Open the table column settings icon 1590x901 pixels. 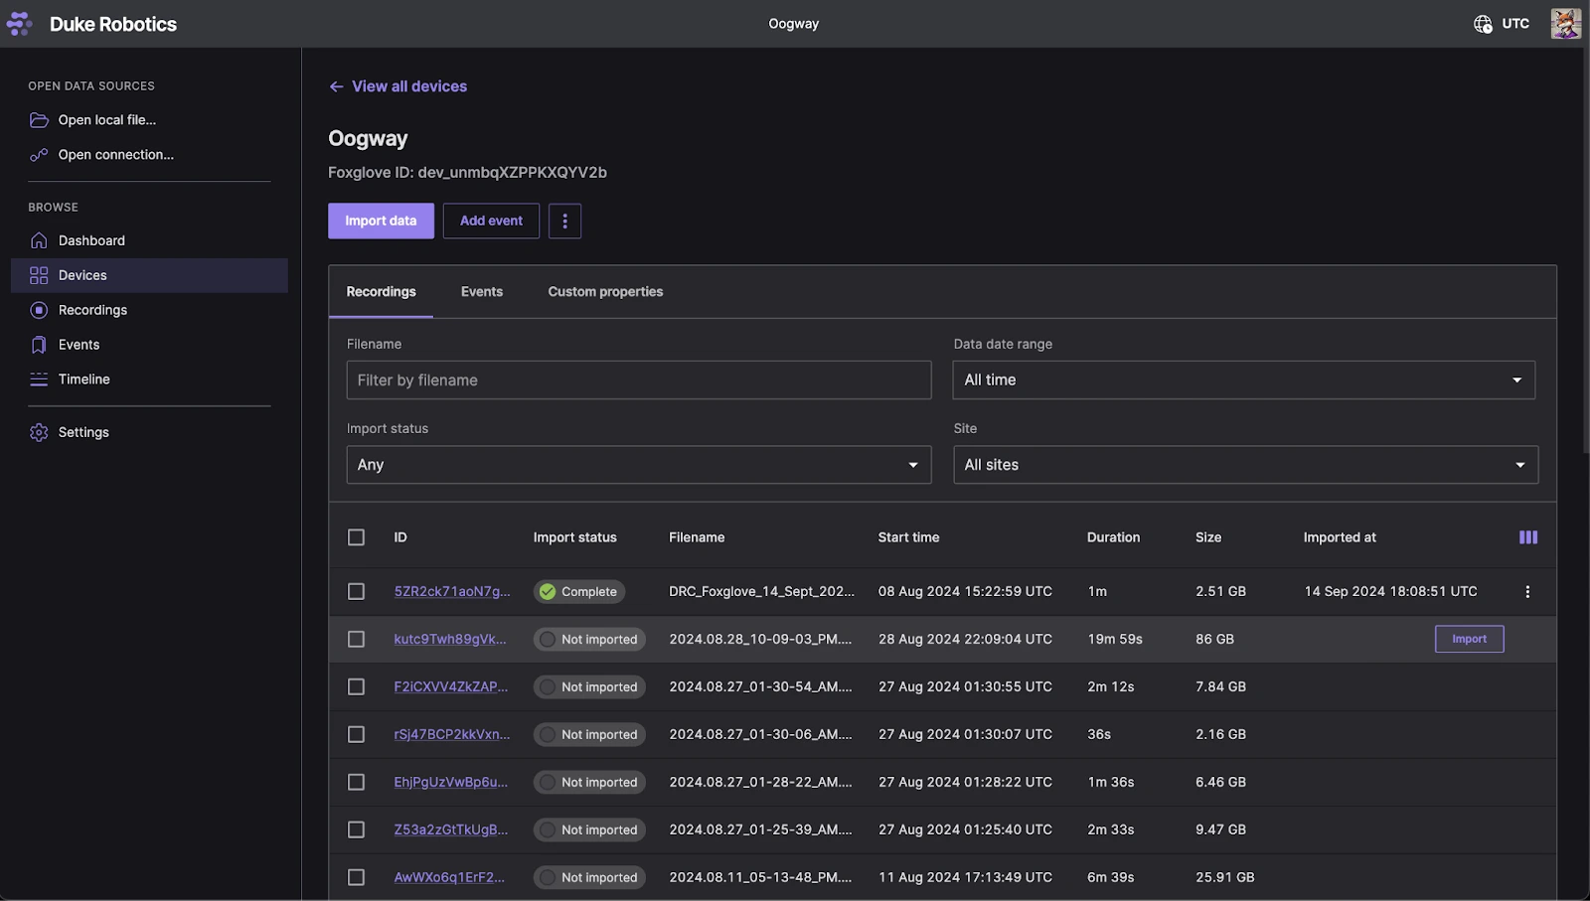(1527, 537)
